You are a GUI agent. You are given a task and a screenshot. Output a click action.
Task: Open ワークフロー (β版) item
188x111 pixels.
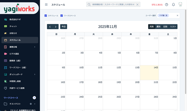[20, 68]
